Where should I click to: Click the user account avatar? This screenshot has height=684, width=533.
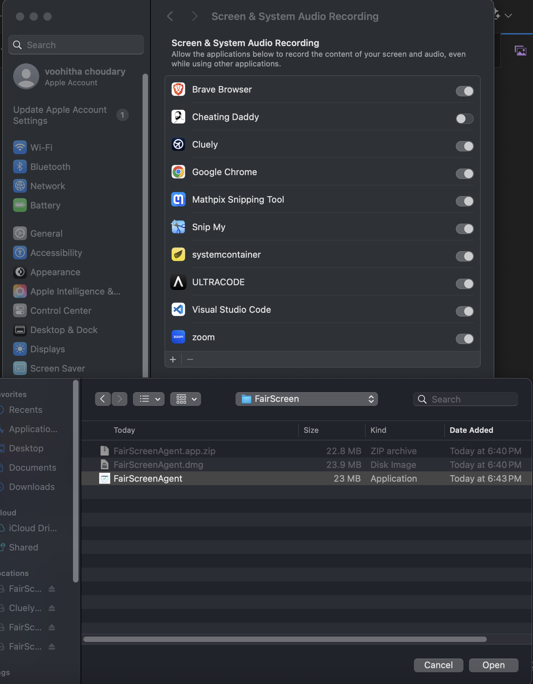tap(26, 76)
